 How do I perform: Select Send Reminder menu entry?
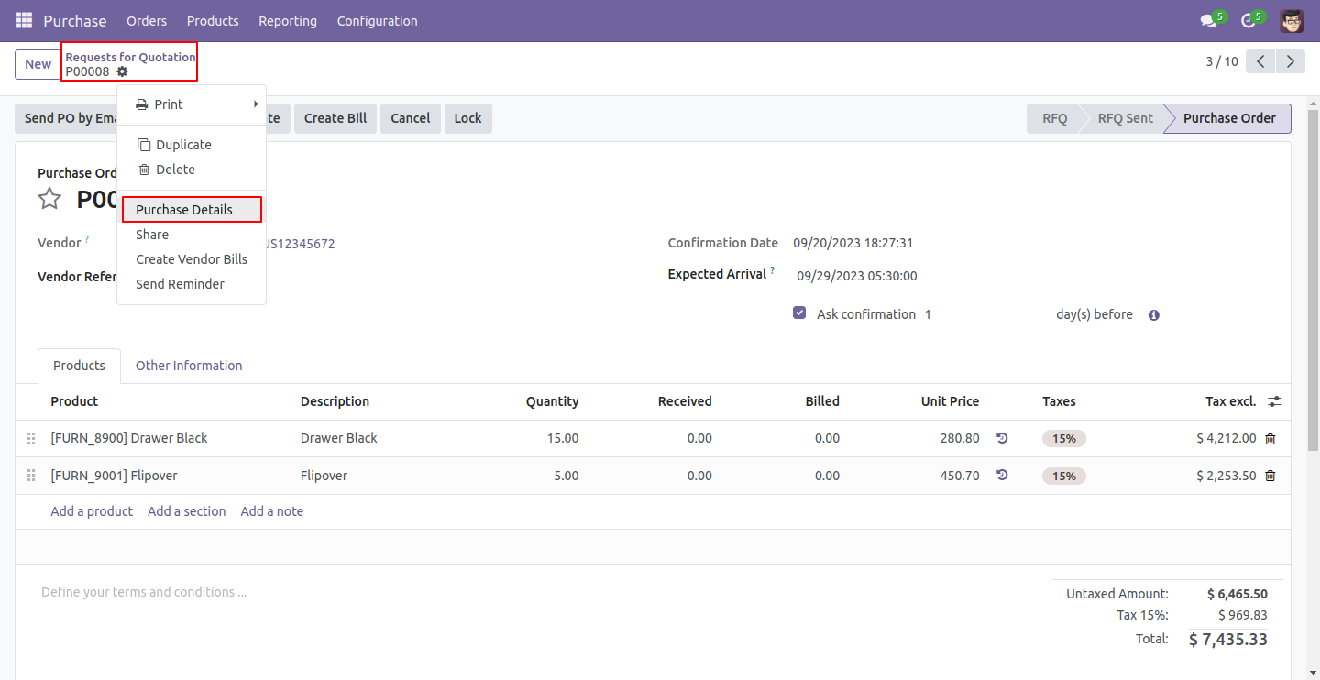pyautogui.click(x=192, y=284)
